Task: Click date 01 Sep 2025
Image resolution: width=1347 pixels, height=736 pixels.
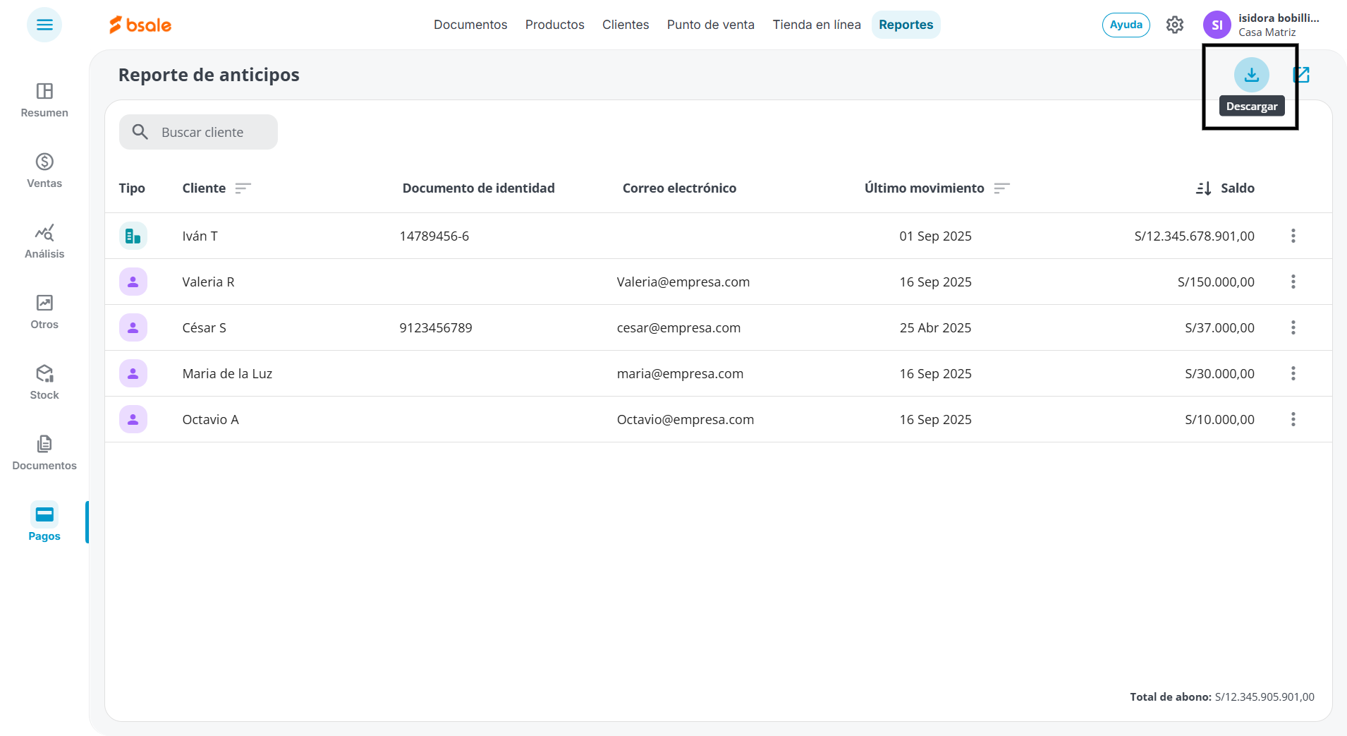Action: [935, 236]
